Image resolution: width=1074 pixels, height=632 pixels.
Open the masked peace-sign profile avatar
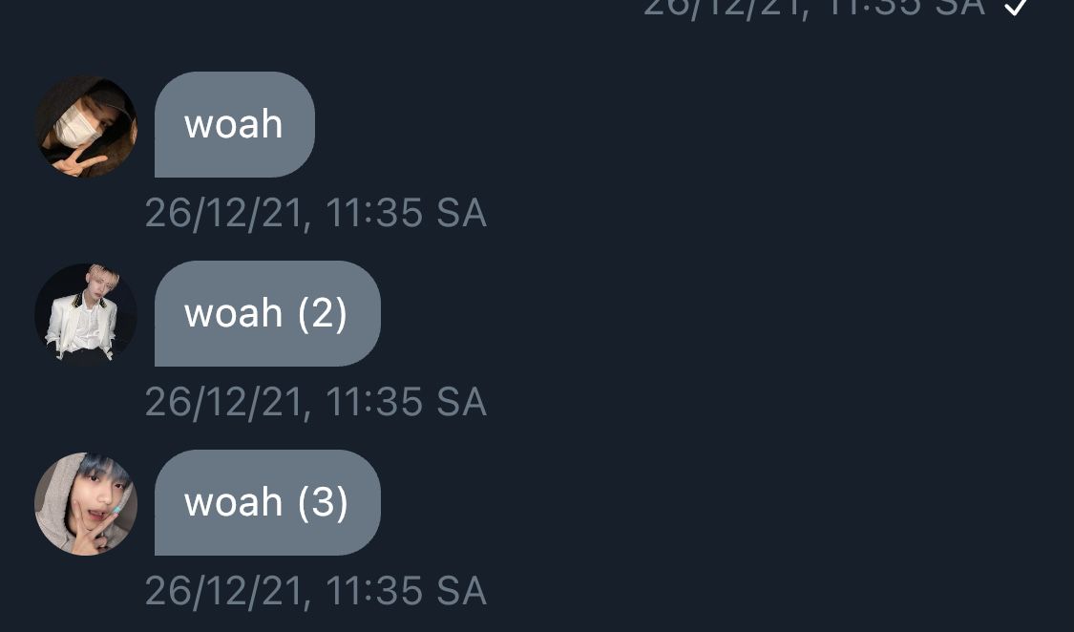click(86, 126)
